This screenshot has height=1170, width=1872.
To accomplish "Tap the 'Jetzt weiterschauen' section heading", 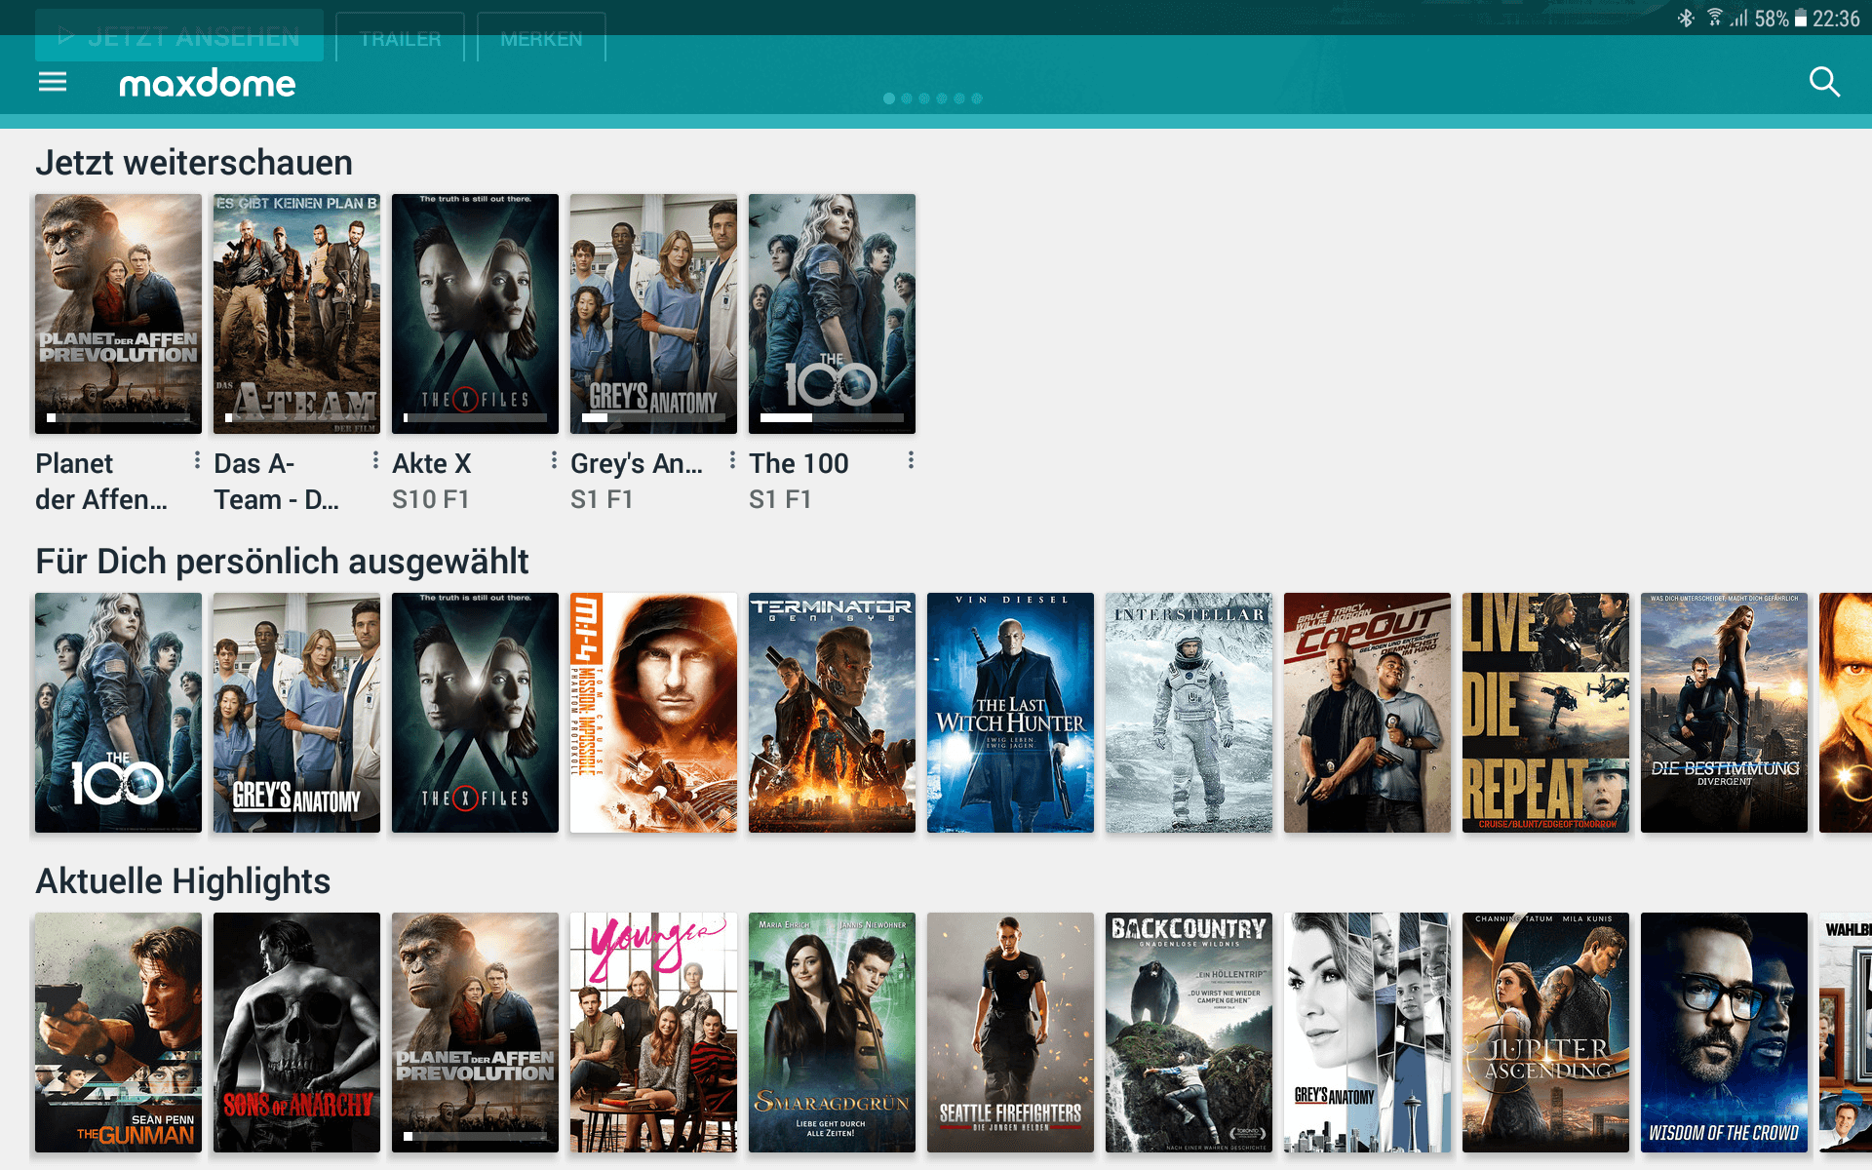I will tap(194, 163).
